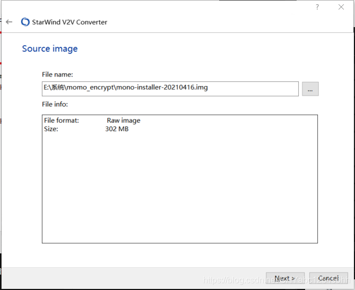Click the Cancel button
355x290 pixels.
(x=328, y=278)
